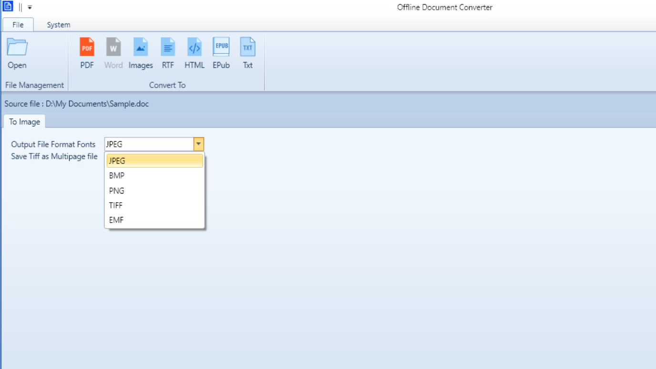The image size is (656, 369).
Task: Choose PNG as the output format
Action: (x=154, y=190)
